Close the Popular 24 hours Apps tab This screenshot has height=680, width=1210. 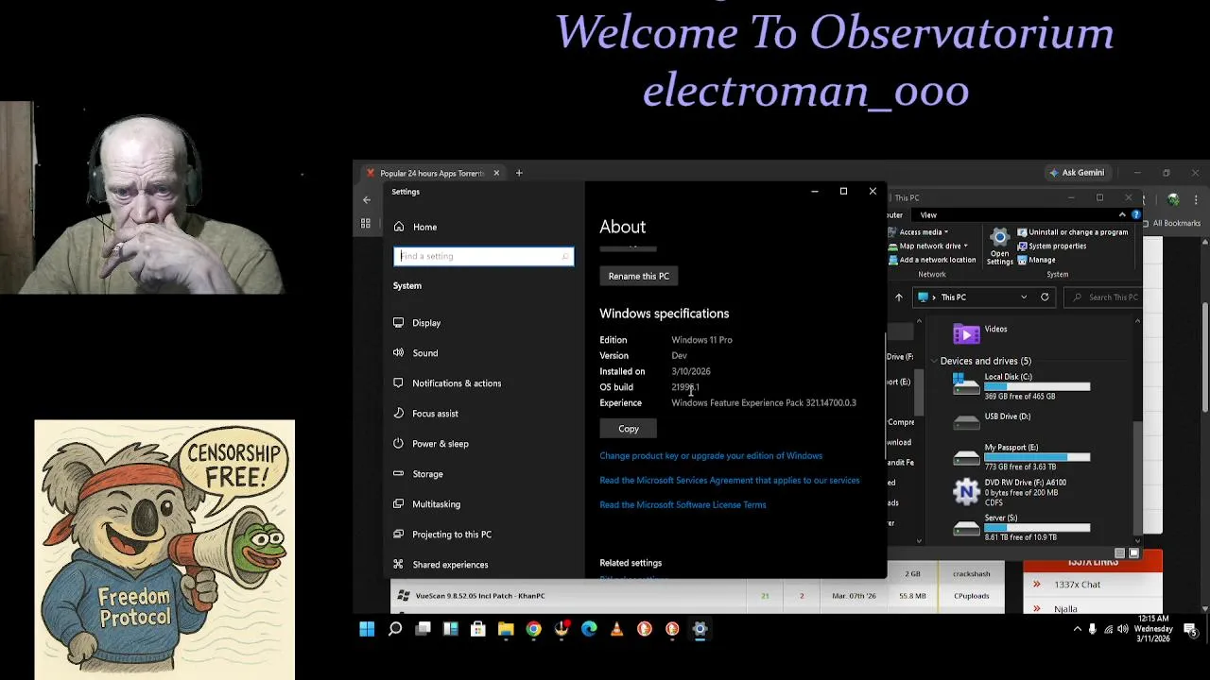tap(495, 173)
